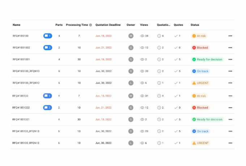246x166 pixels.
Task: Click the At risk status badge in top row
Action: coord(199,36)
